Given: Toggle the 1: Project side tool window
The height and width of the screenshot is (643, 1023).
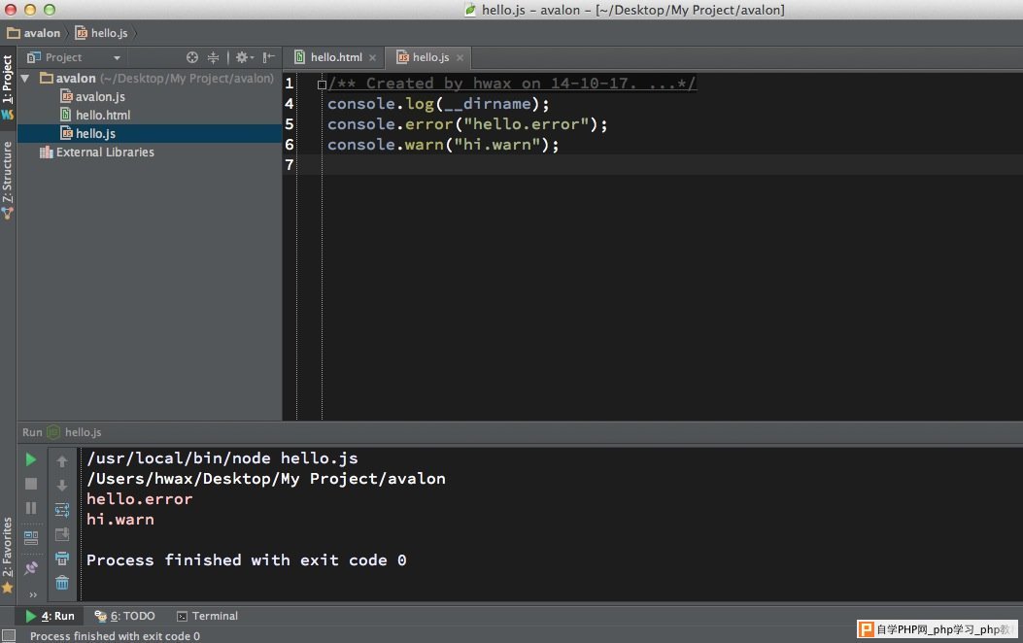Looking at the screenshot, I should point(7,79).
